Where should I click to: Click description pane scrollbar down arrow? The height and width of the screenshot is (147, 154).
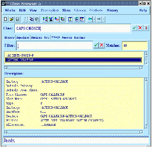coord(146,127)
